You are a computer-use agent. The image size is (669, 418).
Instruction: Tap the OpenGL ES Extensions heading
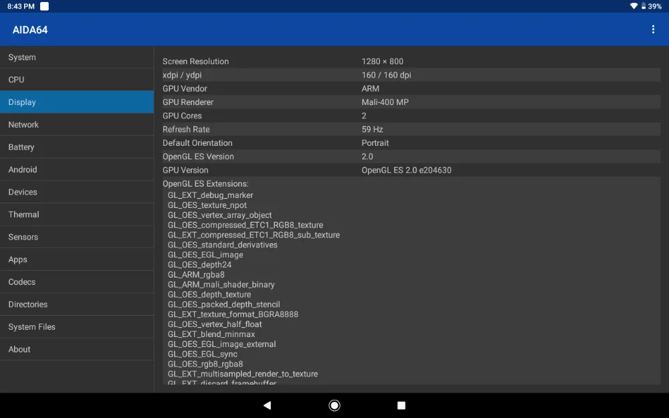click(205, 184)
